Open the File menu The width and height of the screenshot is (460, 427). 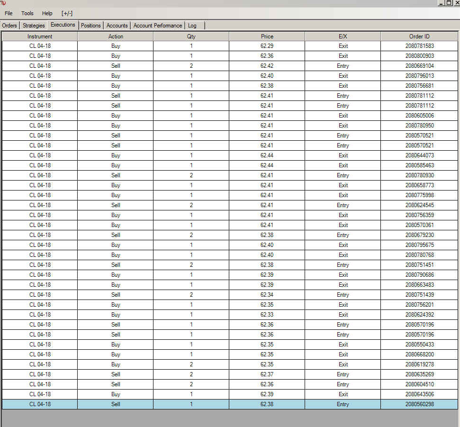coord(9,13)
